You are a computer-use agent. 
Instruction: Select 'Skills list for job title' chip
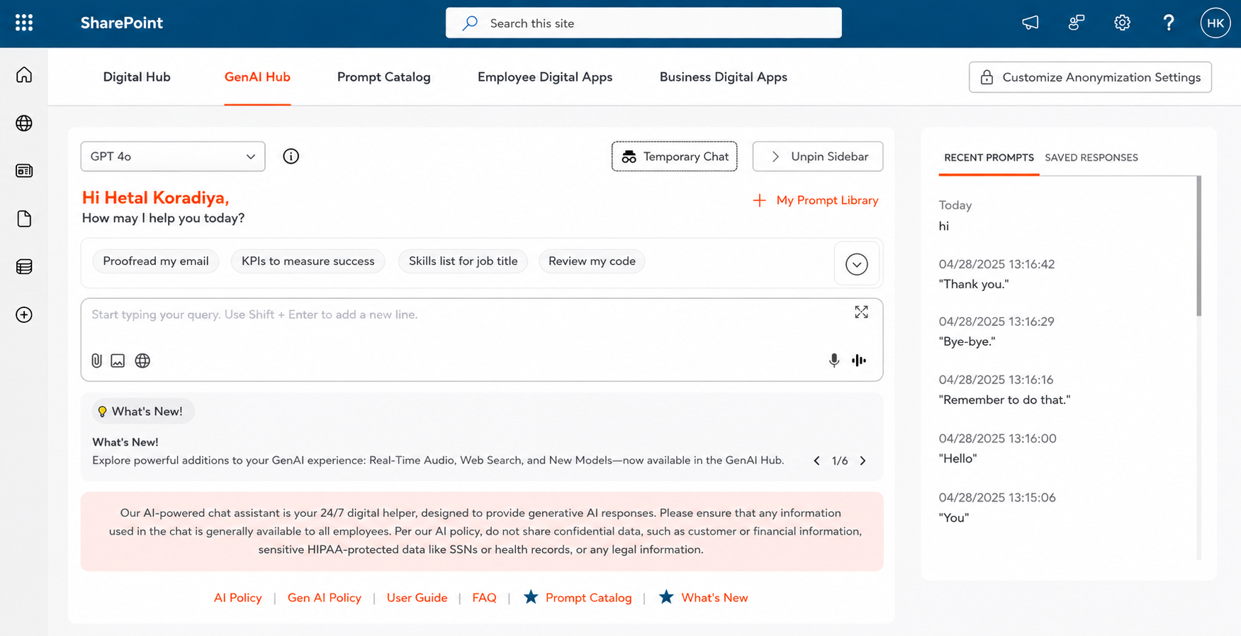pyautogui.click(x=464, y=261)
